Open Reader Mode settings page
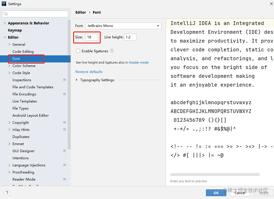274x199 pixels. [x=24, y=179]
